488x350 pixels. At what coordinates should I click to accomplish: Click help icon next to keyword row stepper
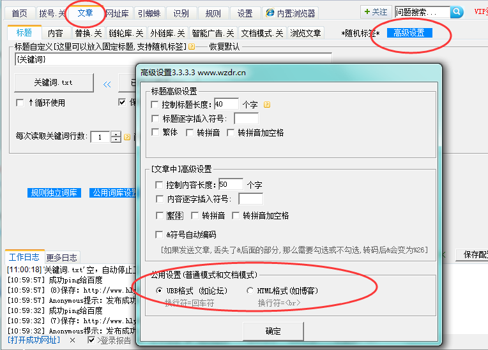(127, 136)
